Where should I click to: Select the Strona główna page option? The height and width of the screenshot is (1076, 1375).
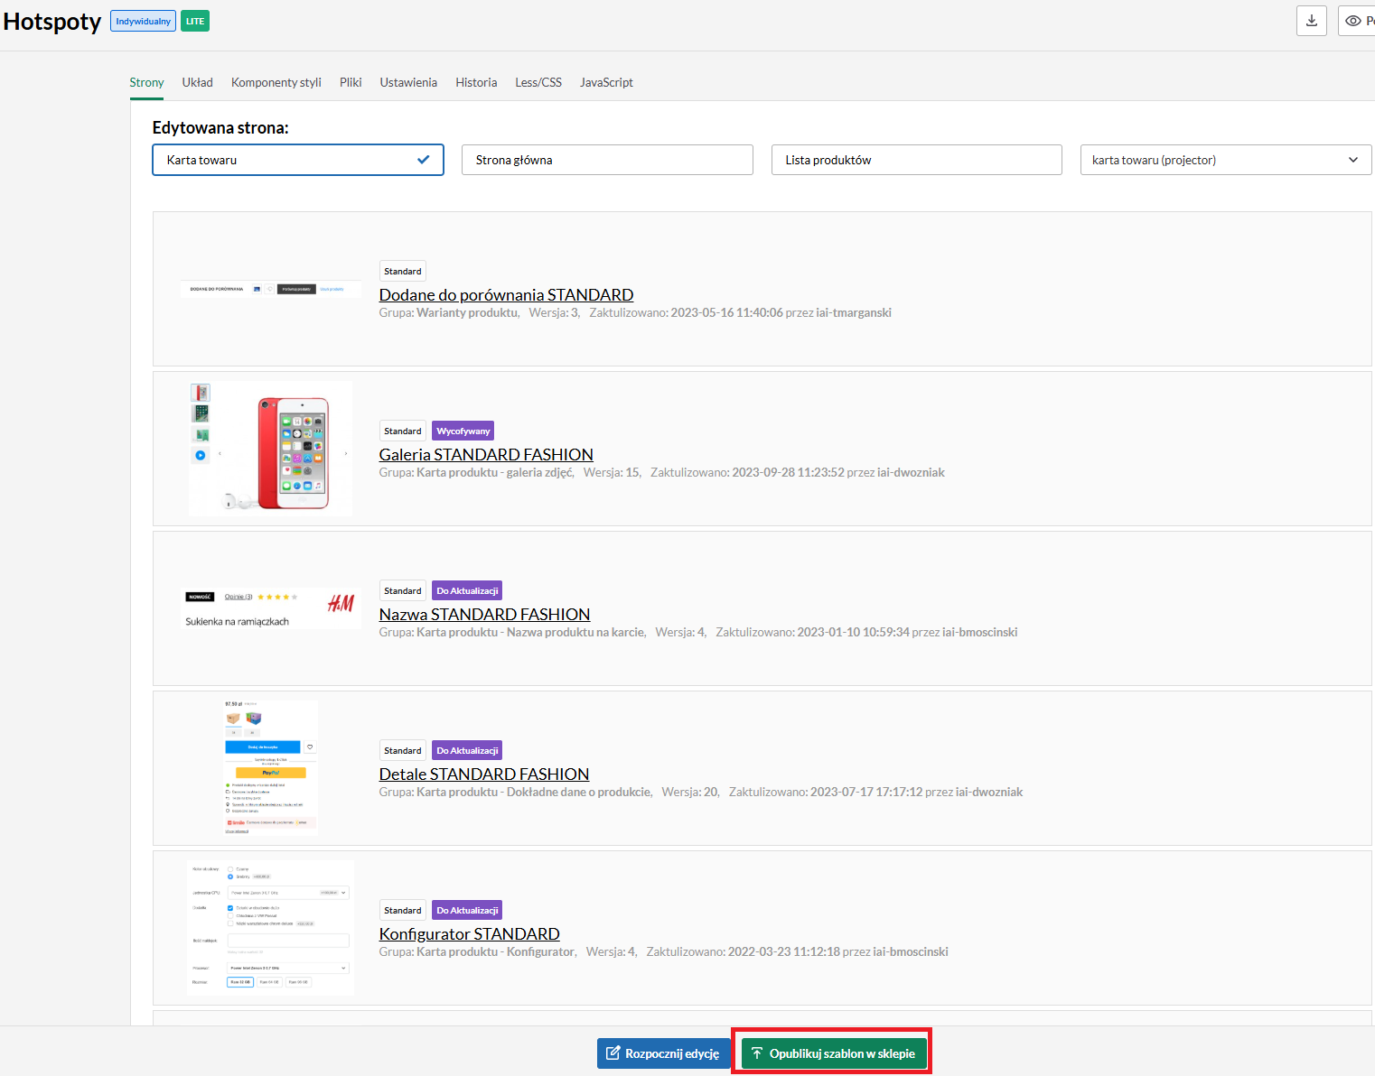coord(607,160)
